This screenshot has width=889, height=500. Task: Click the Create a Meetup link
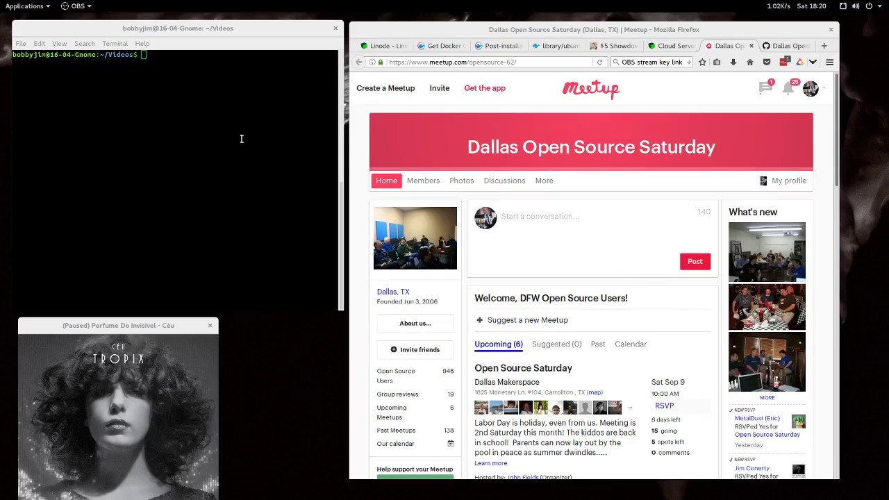point(385,88)
